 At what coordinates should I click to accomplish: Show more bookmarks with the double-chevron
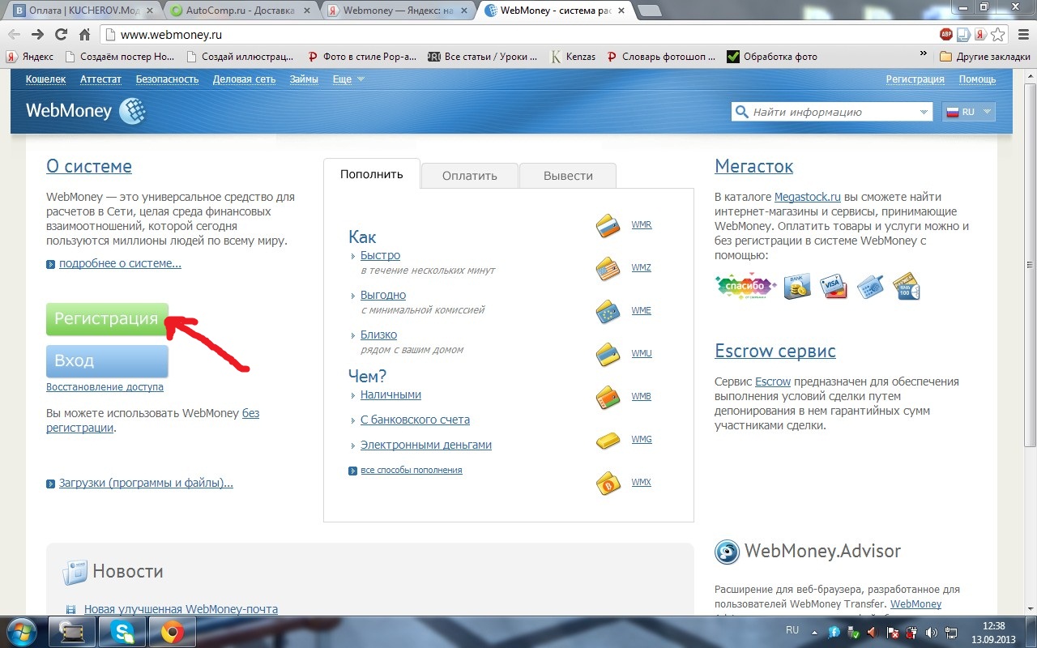point(923,54)
